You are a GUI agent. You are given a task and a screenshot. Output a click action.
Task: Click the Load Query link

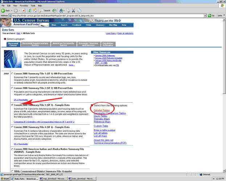click(111, 33)
